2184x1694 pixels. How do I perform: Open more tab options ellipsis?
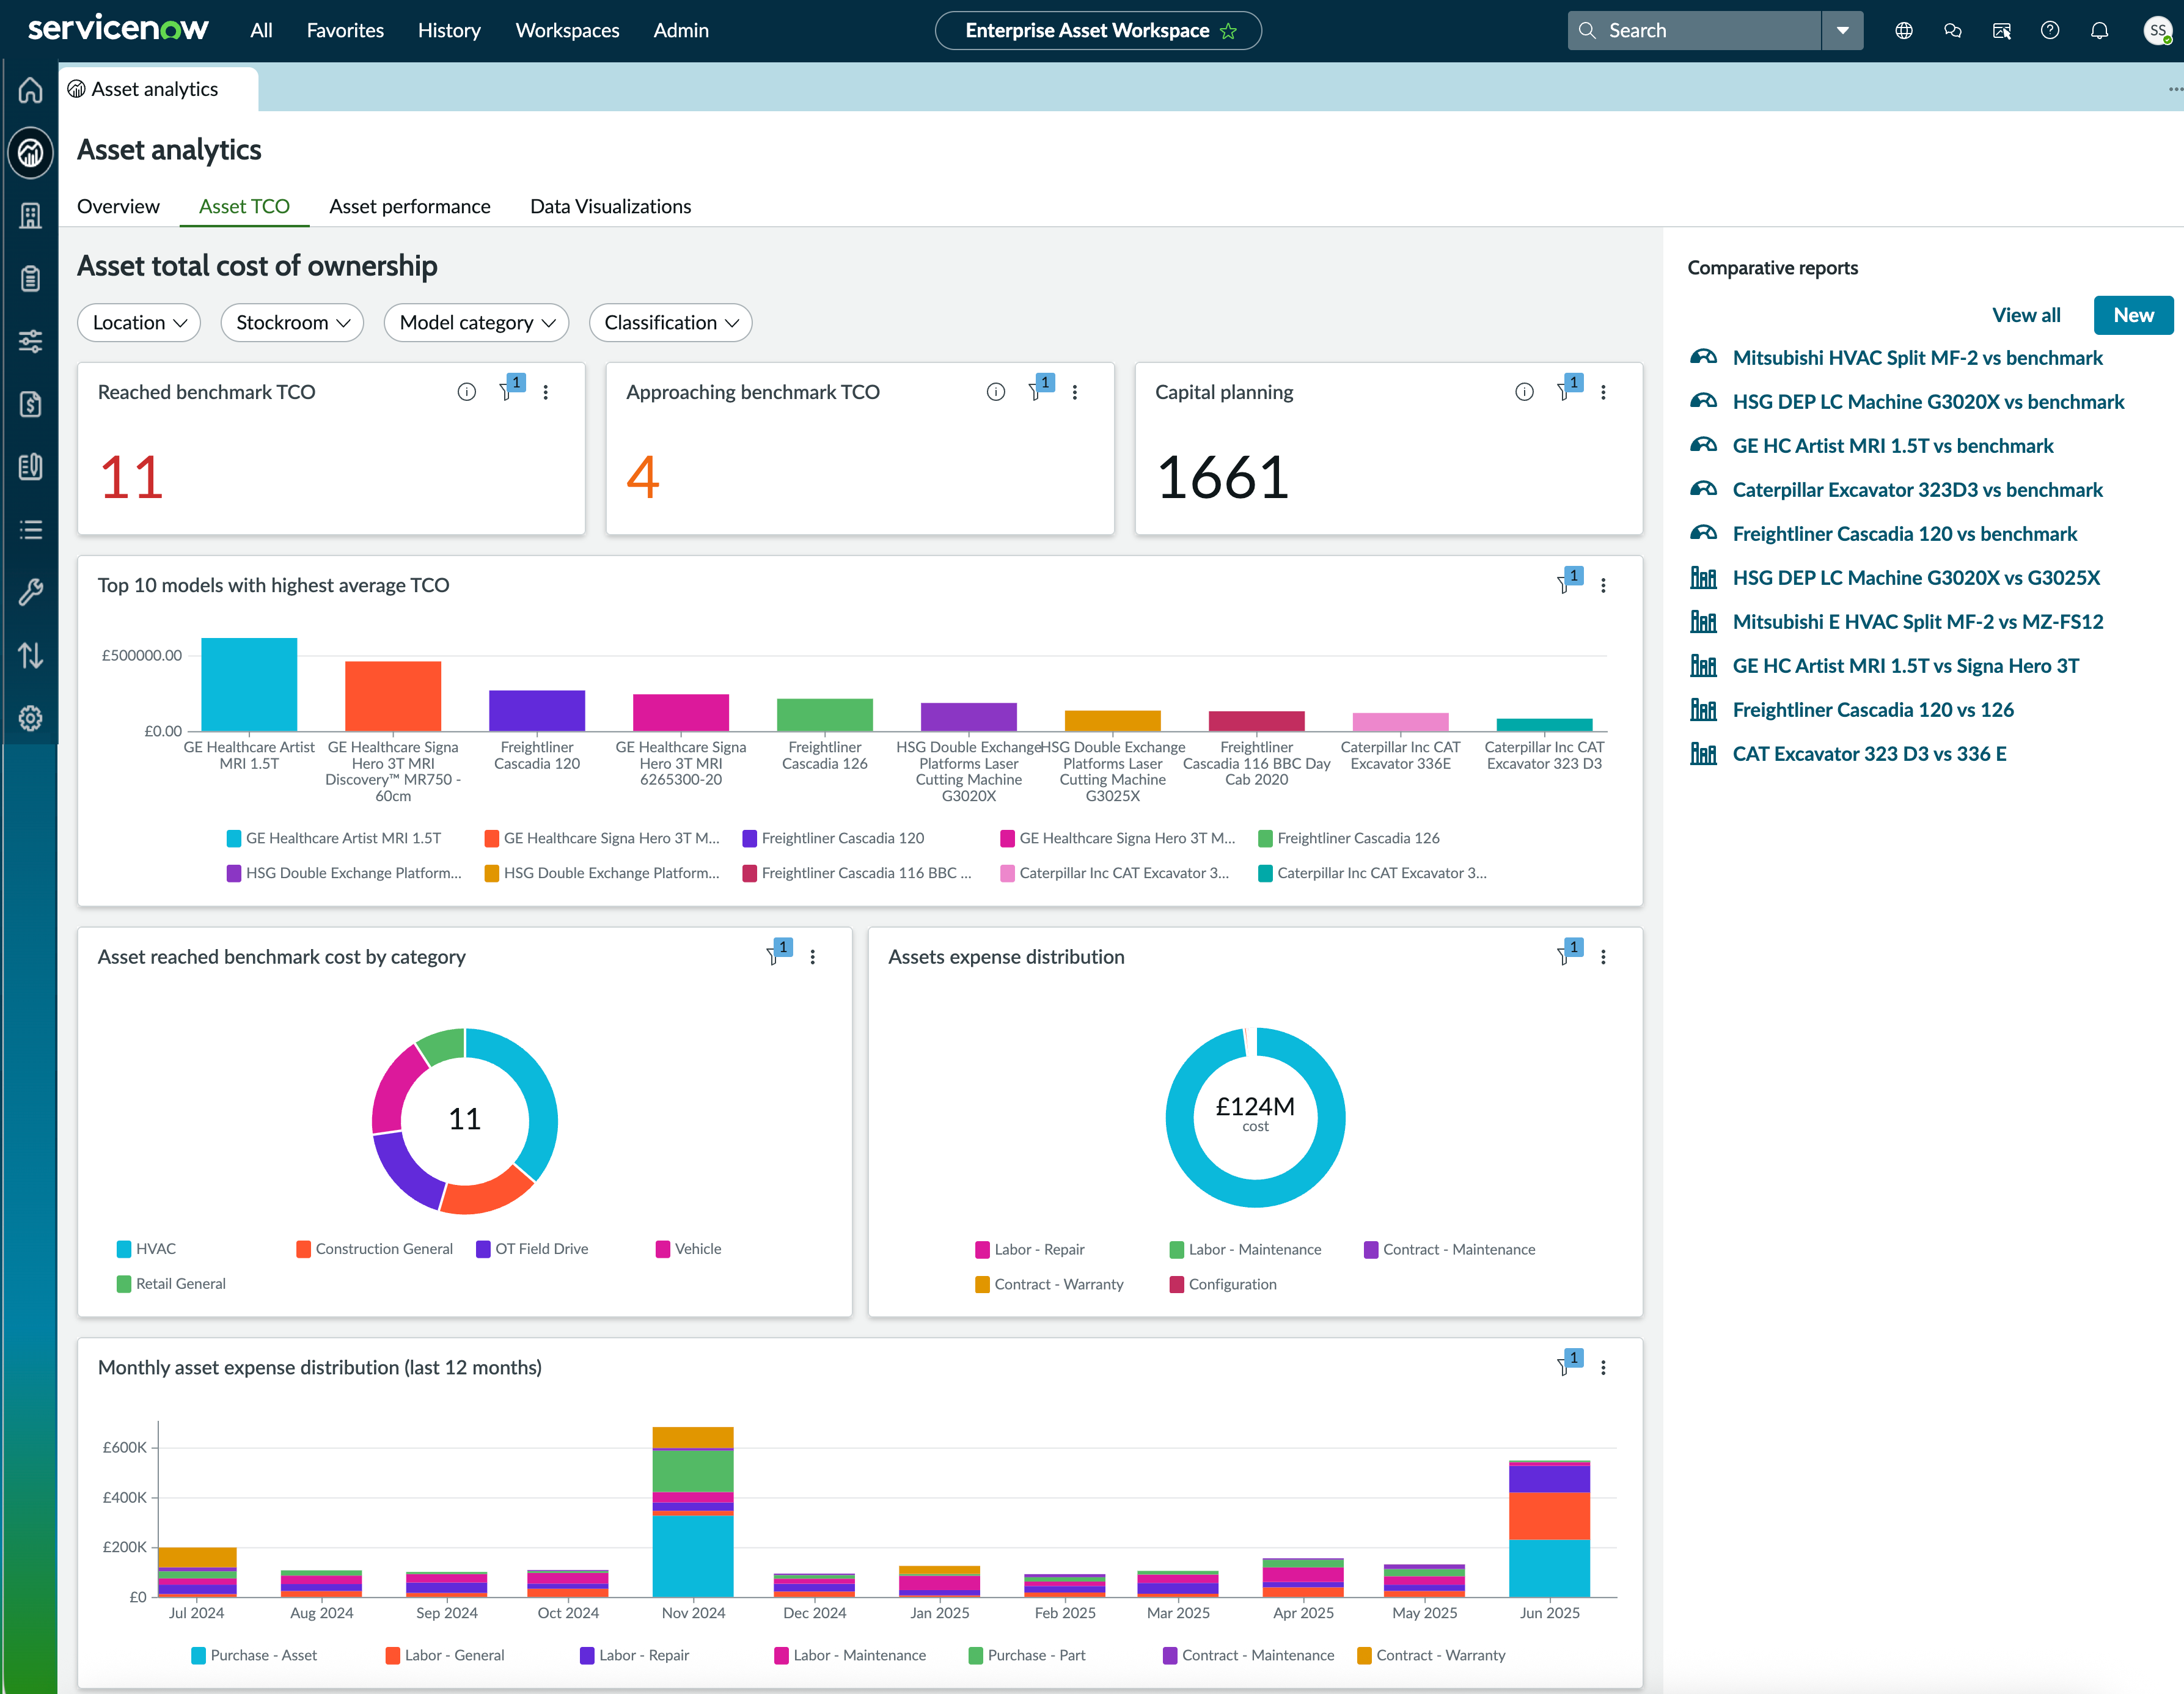coord(2175,89)
